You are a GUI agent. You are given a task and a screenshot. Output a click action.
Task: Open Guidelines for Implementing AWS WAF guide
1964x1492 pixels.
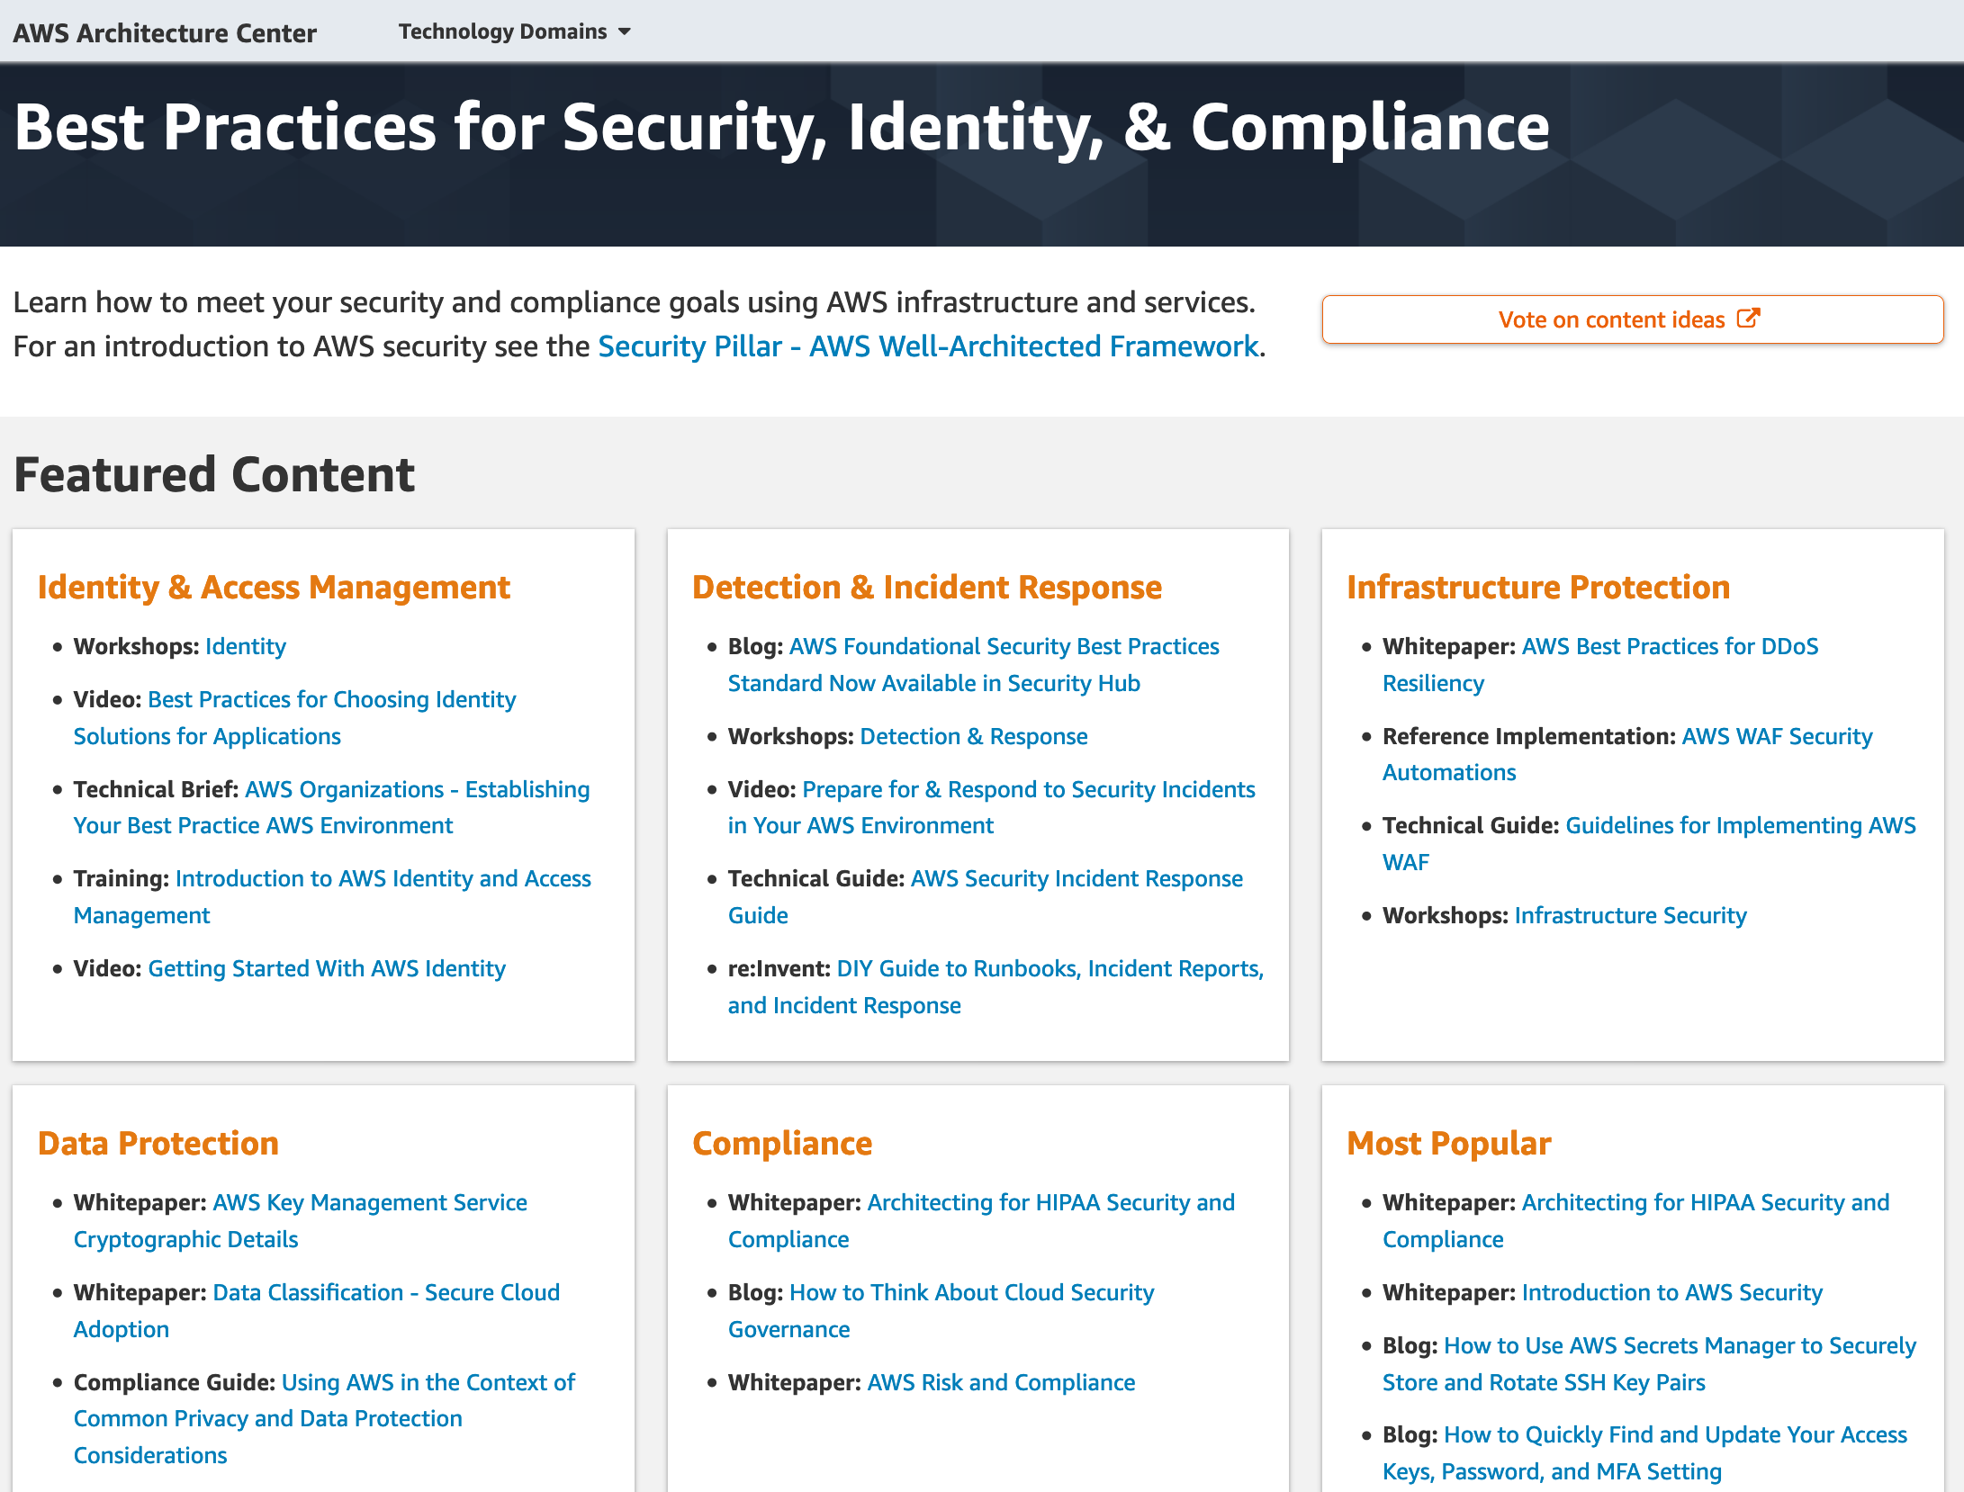coord(1649,843)
